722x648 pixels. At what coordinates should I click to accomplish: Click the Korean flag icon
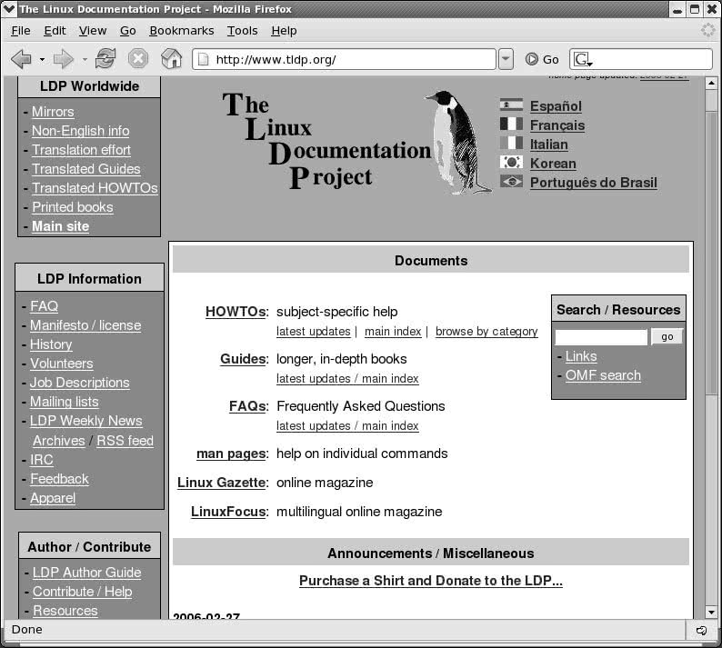511,163
